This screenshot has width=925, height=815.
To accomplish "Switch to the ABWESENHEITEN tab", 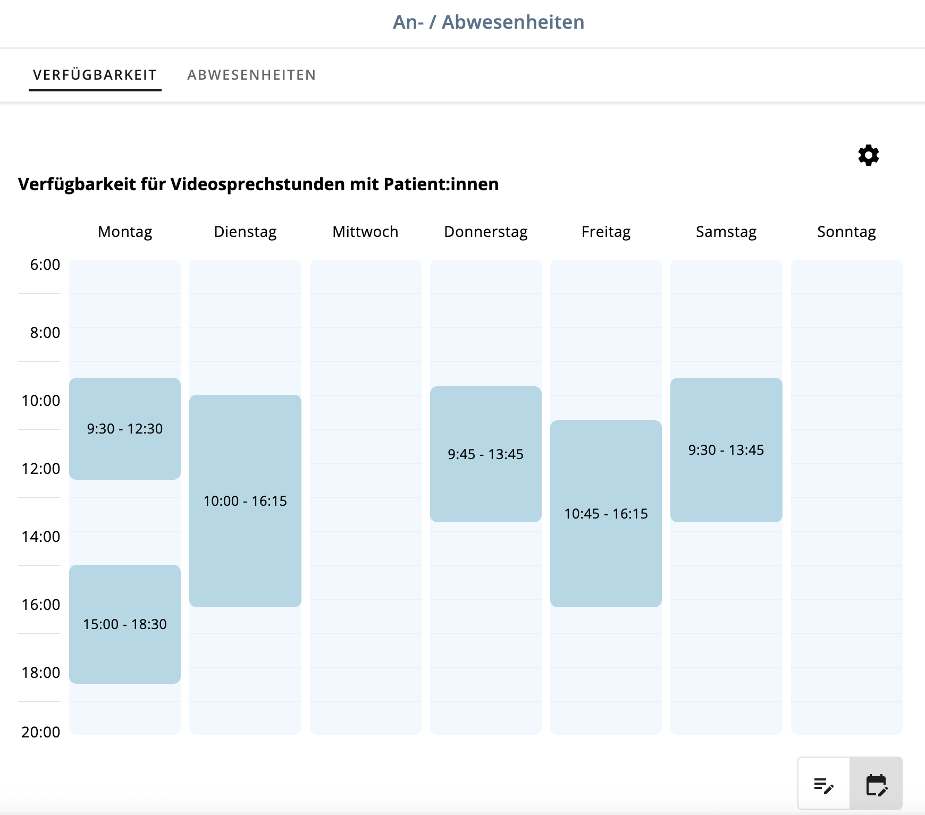I will pos(251,74).
